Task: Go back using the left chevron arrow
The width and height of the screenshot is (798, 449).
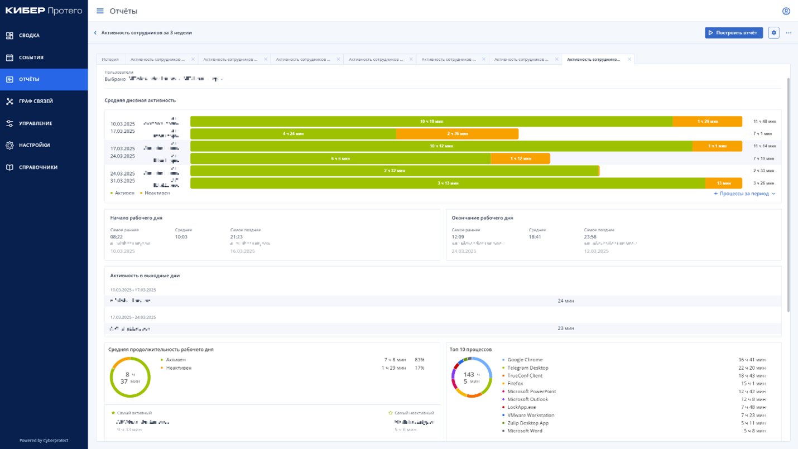Action: 95,33
